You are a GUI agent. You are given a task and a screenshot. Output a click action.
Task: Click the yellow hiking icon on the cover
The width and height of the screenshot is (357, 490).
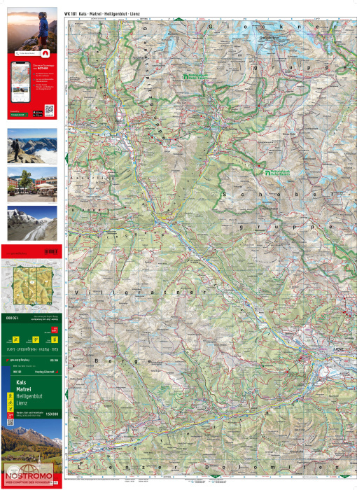(x=10, y=396)
